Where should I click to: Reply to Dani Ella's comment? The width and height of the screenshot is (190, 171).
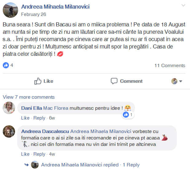click(x=39, y=118)
